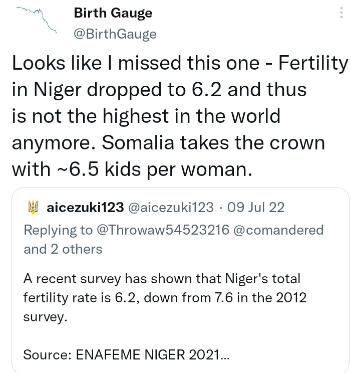Open the Birth Gauge profile picture
351x373 pixels.
click(x=36, y=20)
